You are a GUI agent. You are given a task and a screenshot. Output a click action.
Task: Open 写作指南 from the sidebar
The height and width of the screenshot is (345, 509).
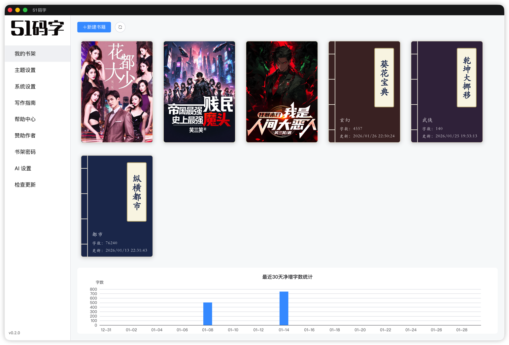tap(25, 103)
